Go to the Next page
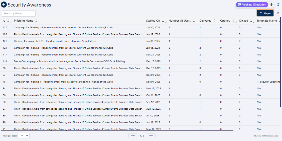This screenshot has height=141, width=282. point(151,136)
